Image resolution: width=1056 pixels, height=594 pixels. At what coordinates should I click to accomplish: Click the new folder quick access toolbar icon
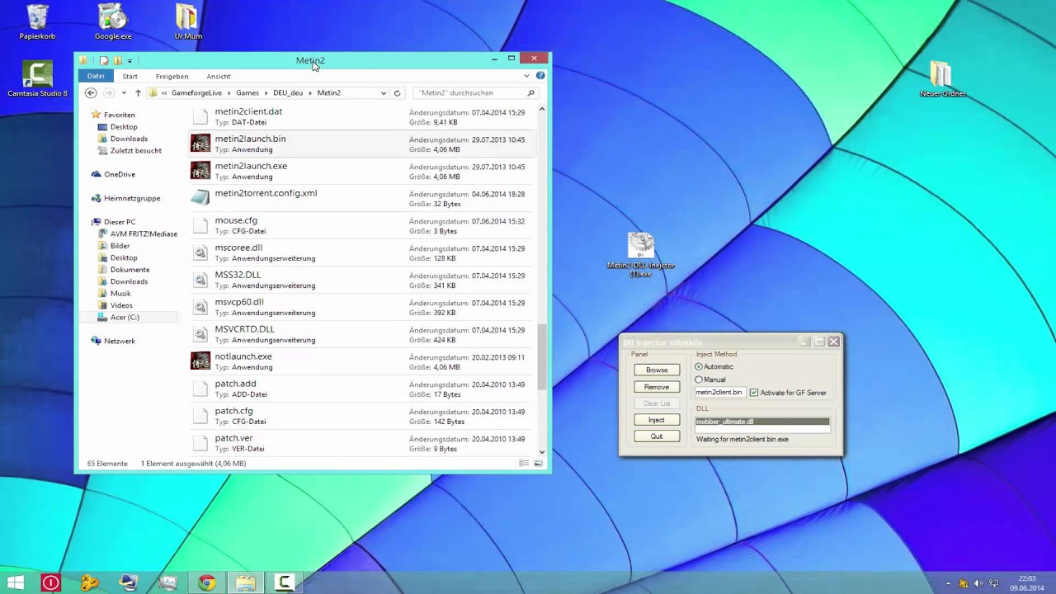tap(118, 60)
